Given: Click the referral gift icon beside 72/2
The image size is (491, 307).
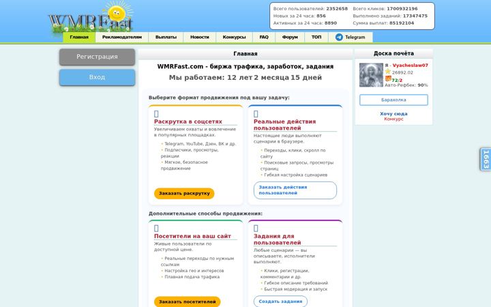Looking at the screenshot, I should pos(388,78).
